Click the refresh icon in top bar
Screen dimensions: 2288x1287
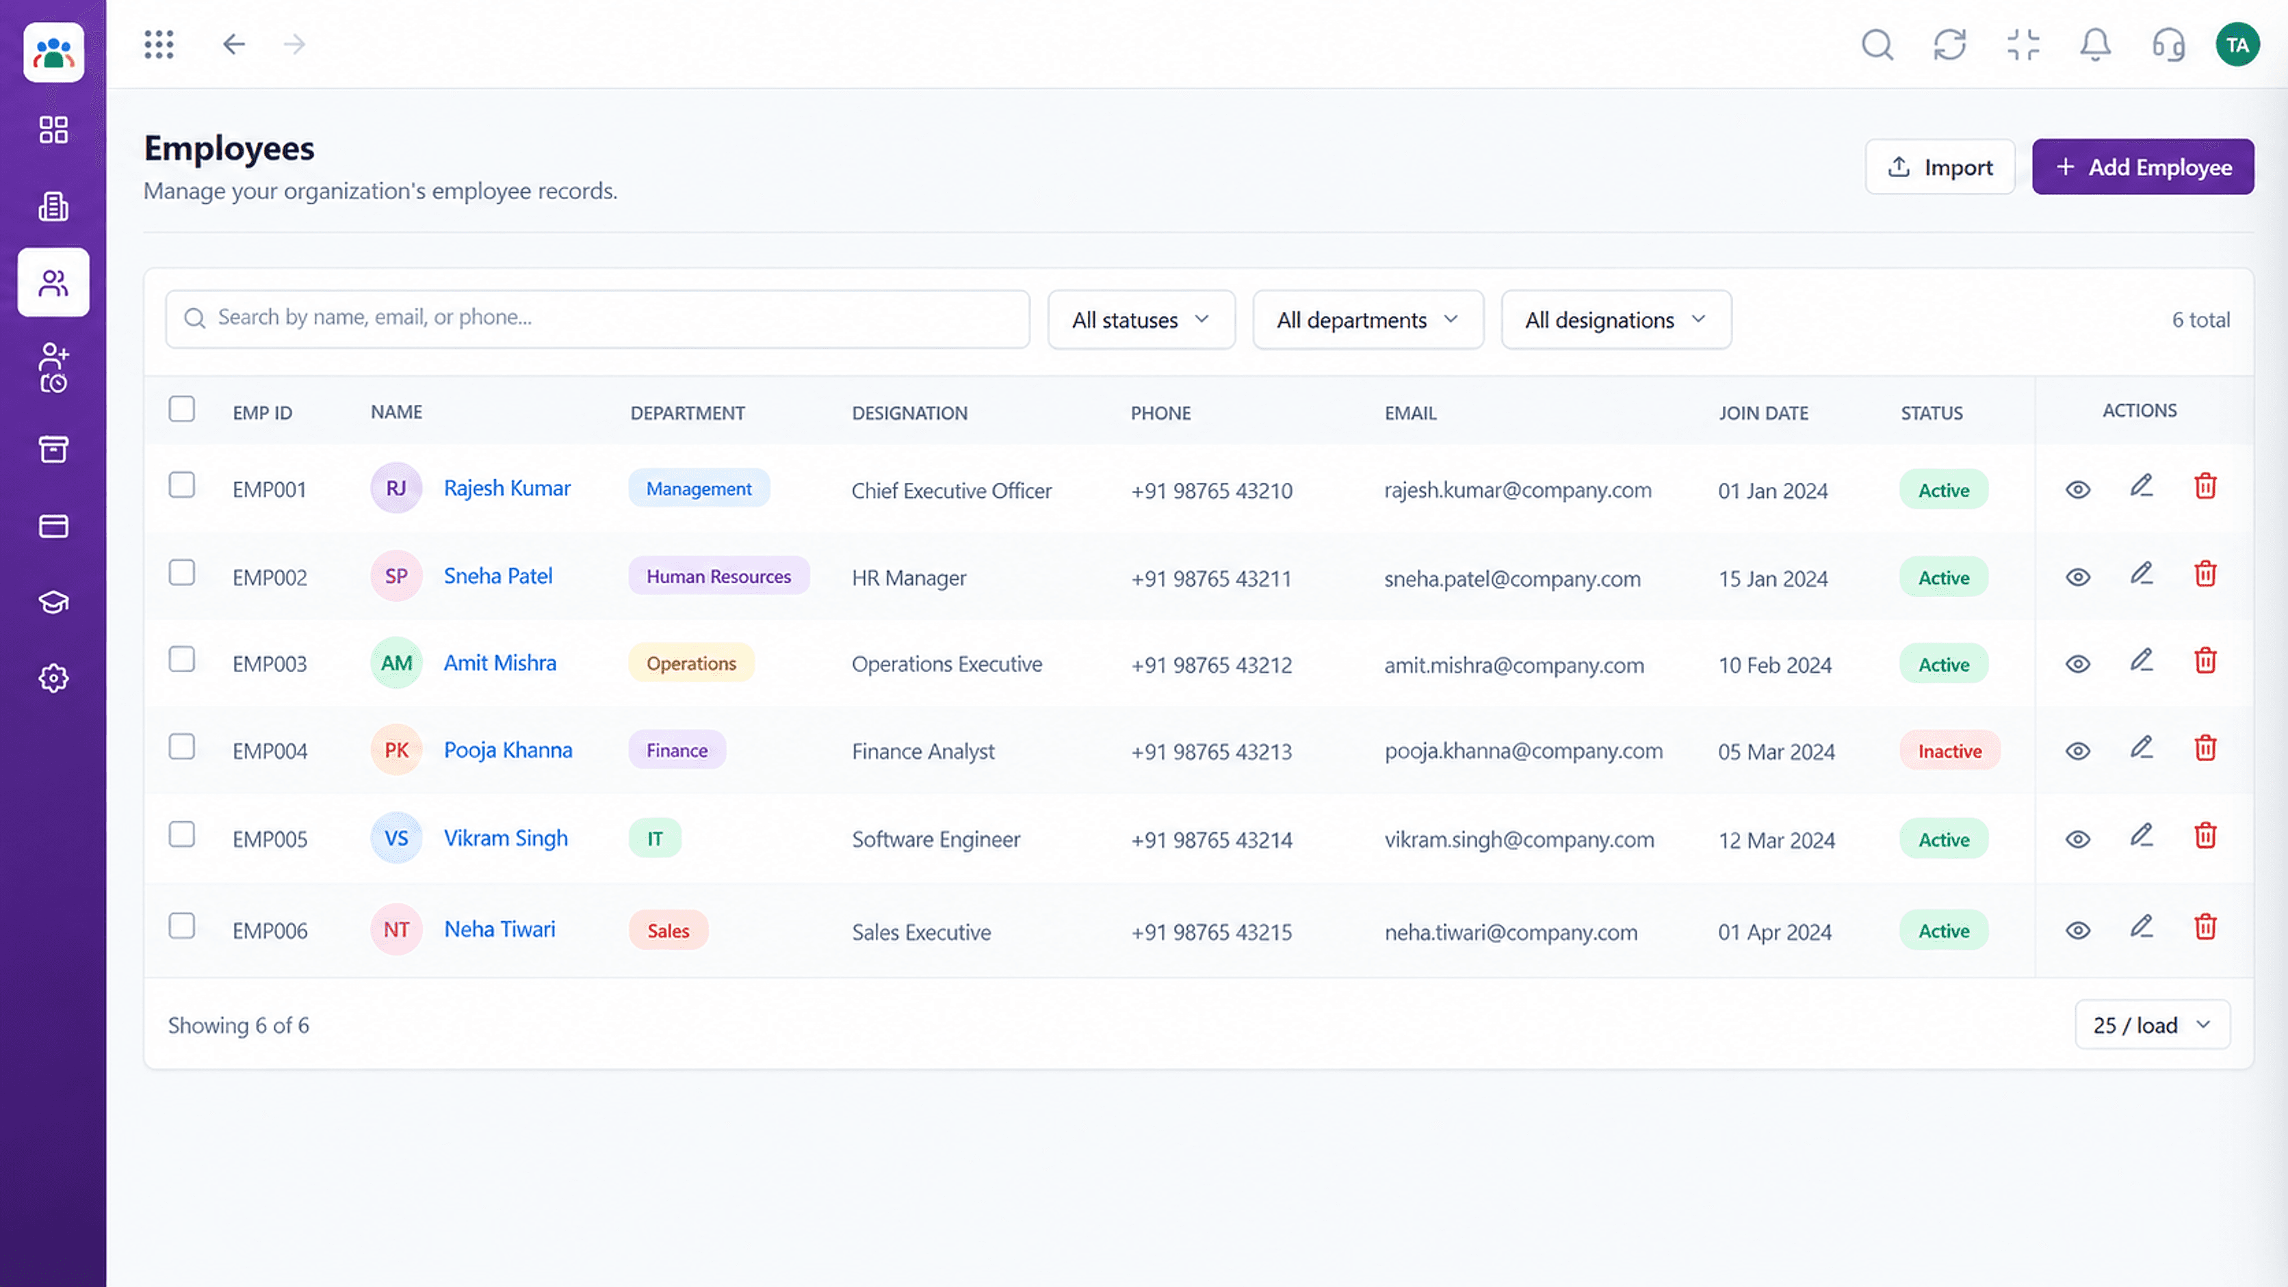click(x=1949, y=44)
